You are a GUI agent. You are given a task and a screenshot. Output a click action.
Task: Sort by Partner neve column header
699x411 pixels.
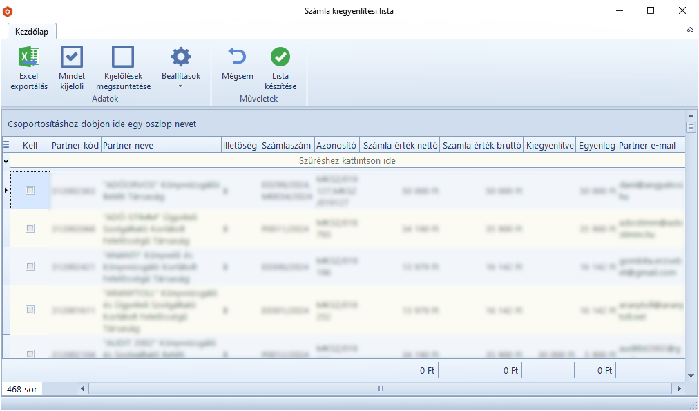point(160,145)
